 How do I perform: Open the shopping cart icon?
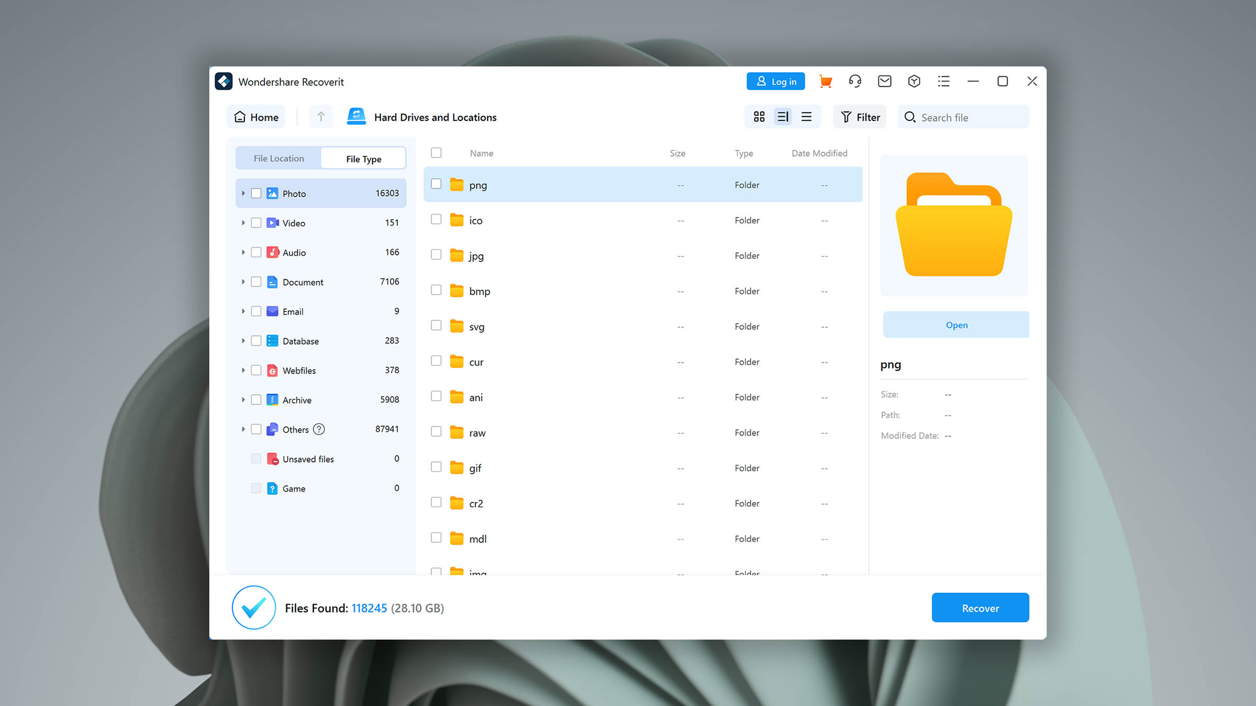point(825,82)
